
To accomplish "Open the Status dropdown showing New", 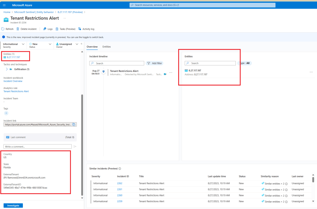I will 50,44.
